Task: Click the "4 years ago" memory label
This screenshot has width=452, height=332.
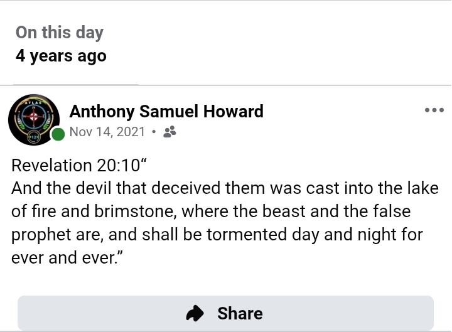Action: click(61, 56)
